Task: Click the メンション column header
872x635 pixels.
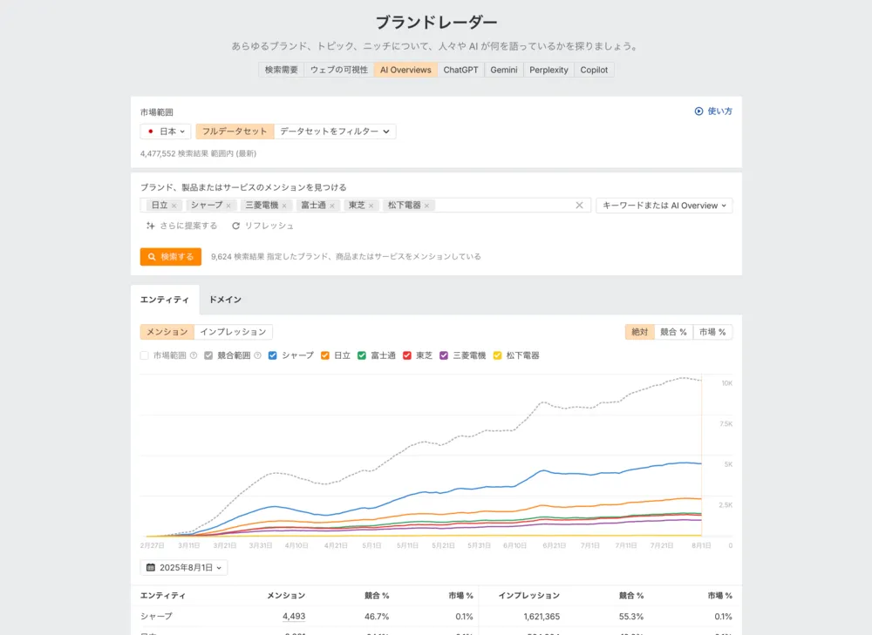Action: [x=286, y=596]
